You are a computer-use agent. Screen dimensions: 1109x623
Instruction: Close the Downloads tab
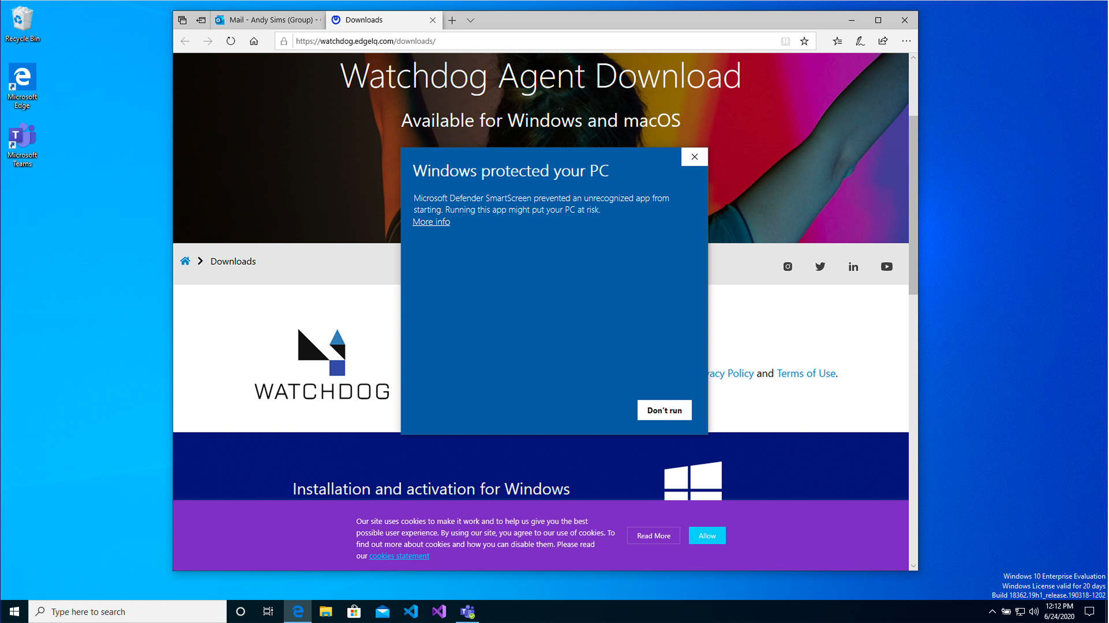pos(433,20)
